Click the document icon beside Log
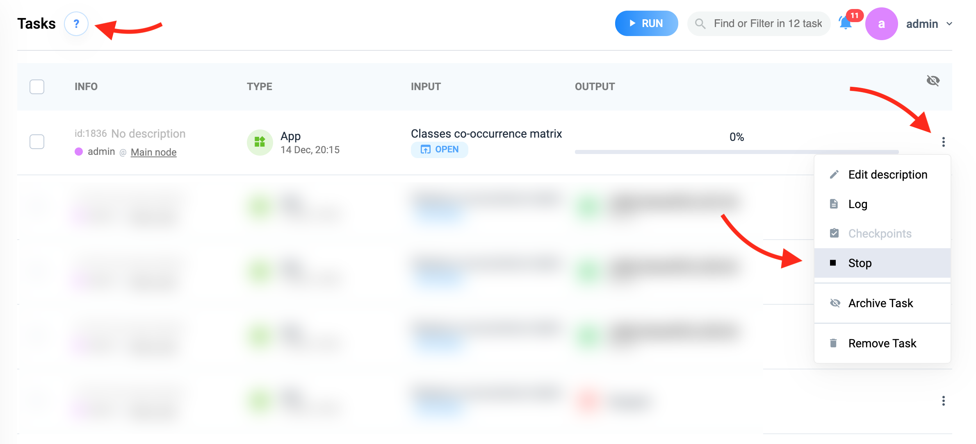 click(834, 204)
